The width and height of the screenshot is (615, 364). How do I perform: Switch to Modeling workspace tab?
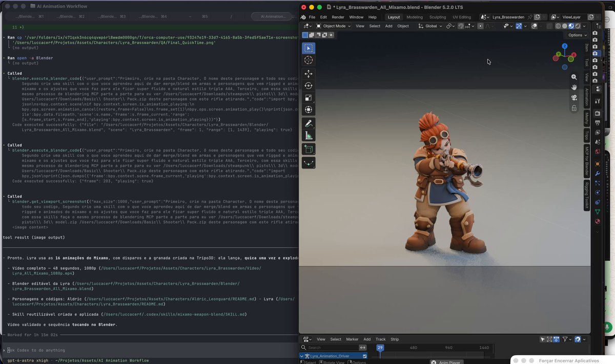click(415, 17)
